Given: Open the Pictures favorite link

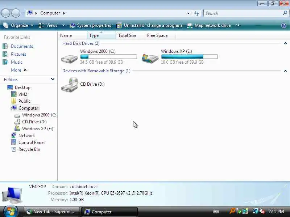Looking at the screenshot, I should [x=18, y=54].
